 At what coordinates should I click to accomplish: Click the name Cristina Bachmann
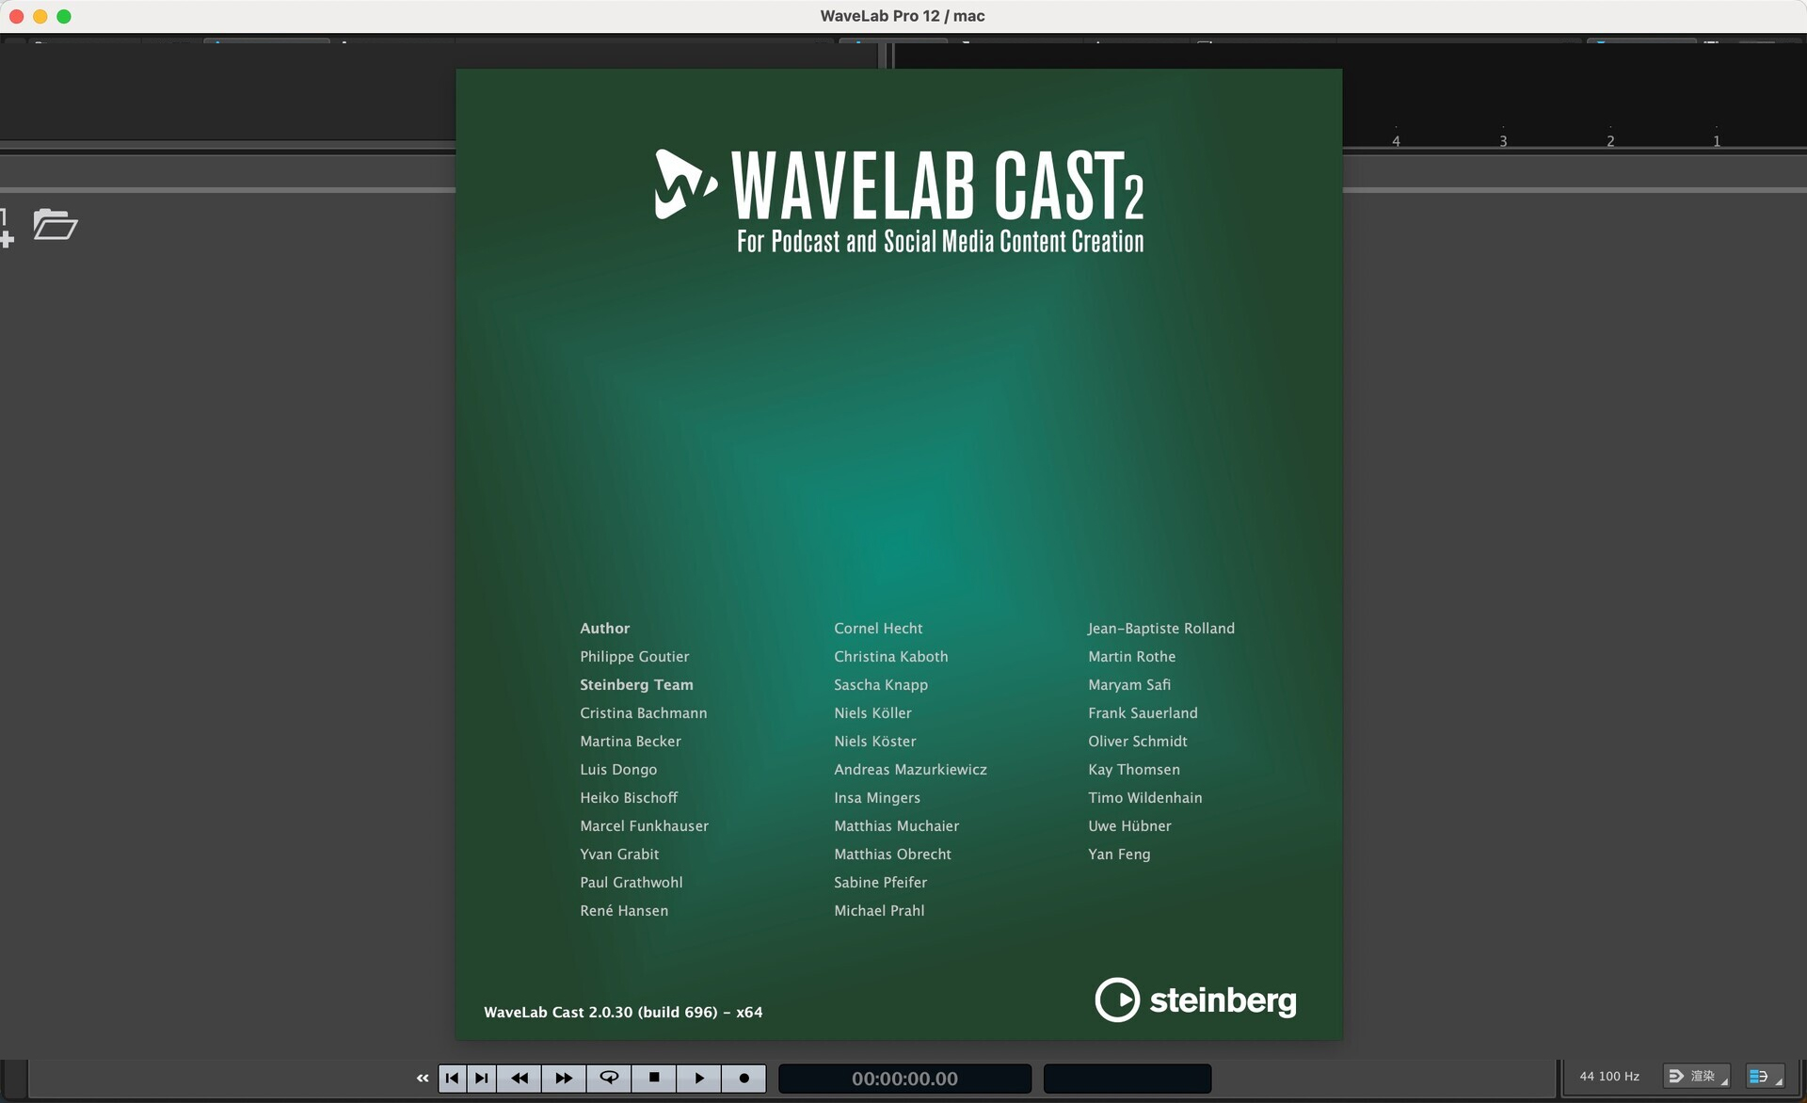[x=644, y=713]
